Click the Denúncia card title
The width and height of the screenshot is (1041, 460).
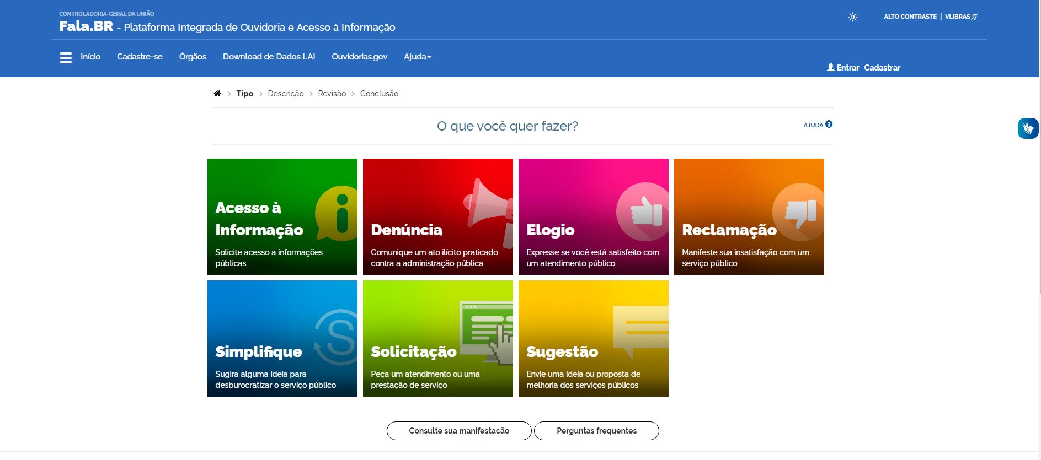tap(407, 230)
